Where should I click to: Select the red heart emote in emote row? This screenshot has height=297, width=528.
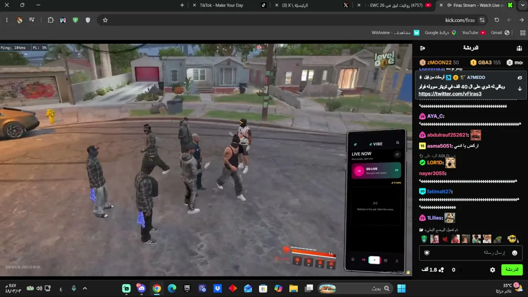(445, 239)
